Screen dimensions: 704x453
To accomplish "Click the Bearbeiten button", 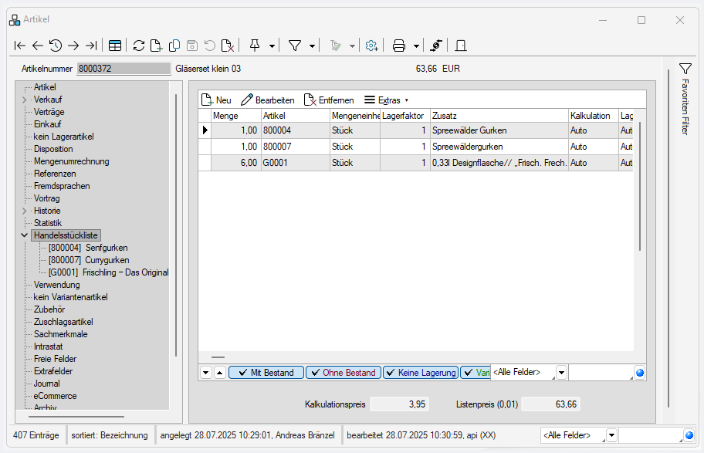I will tap(268, 100).
